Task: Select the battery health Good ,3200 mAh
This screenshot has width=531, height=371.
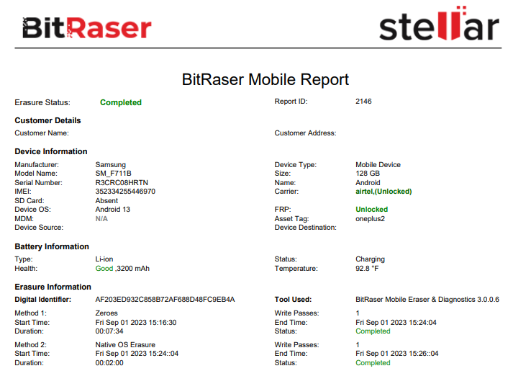Action: [122, 269]
